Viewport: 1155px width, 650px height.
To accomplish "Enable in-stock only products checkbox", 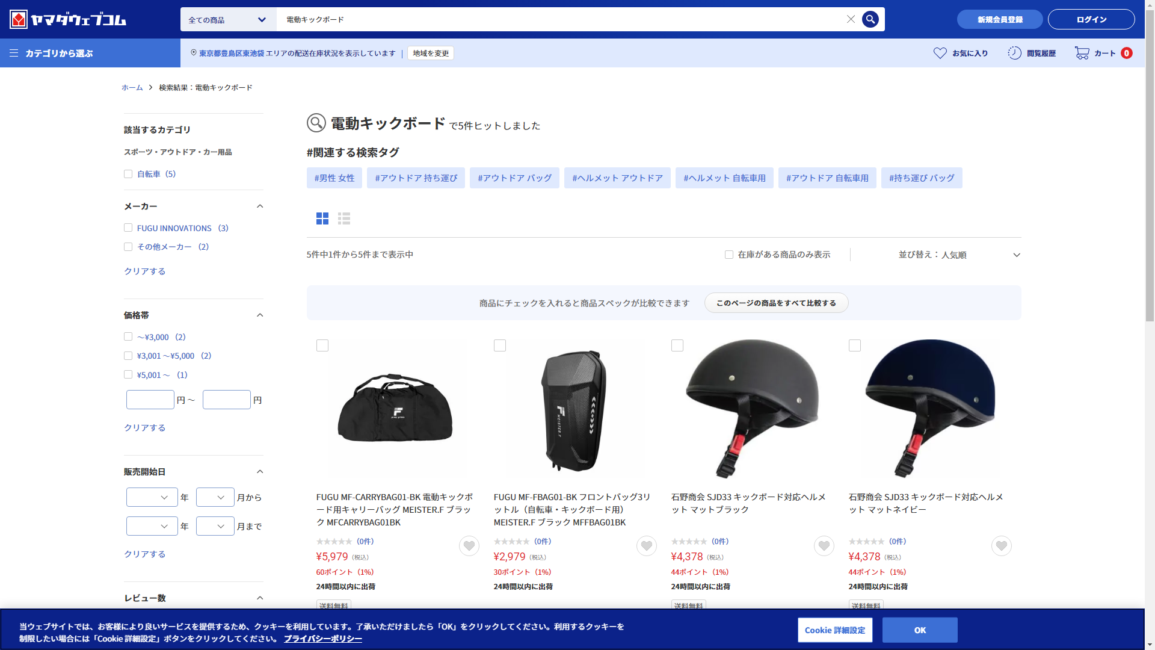I will click(x=729, y=255).
